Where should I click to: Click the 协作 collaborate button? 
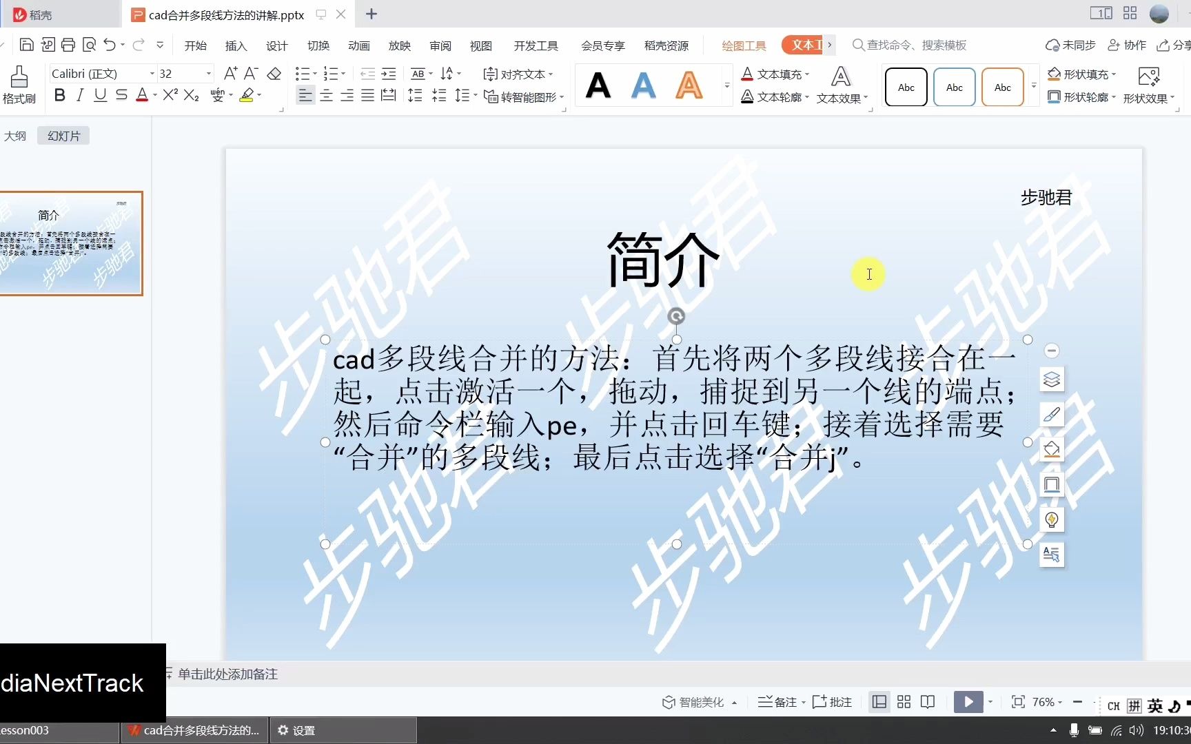click(1127, 45)
